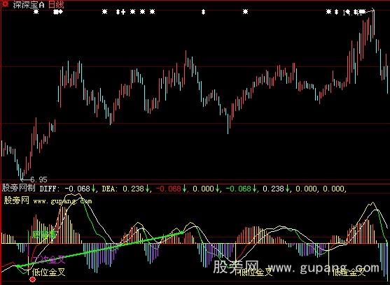Click the red circle marker below 低位金叉

(x=32, y=279)
